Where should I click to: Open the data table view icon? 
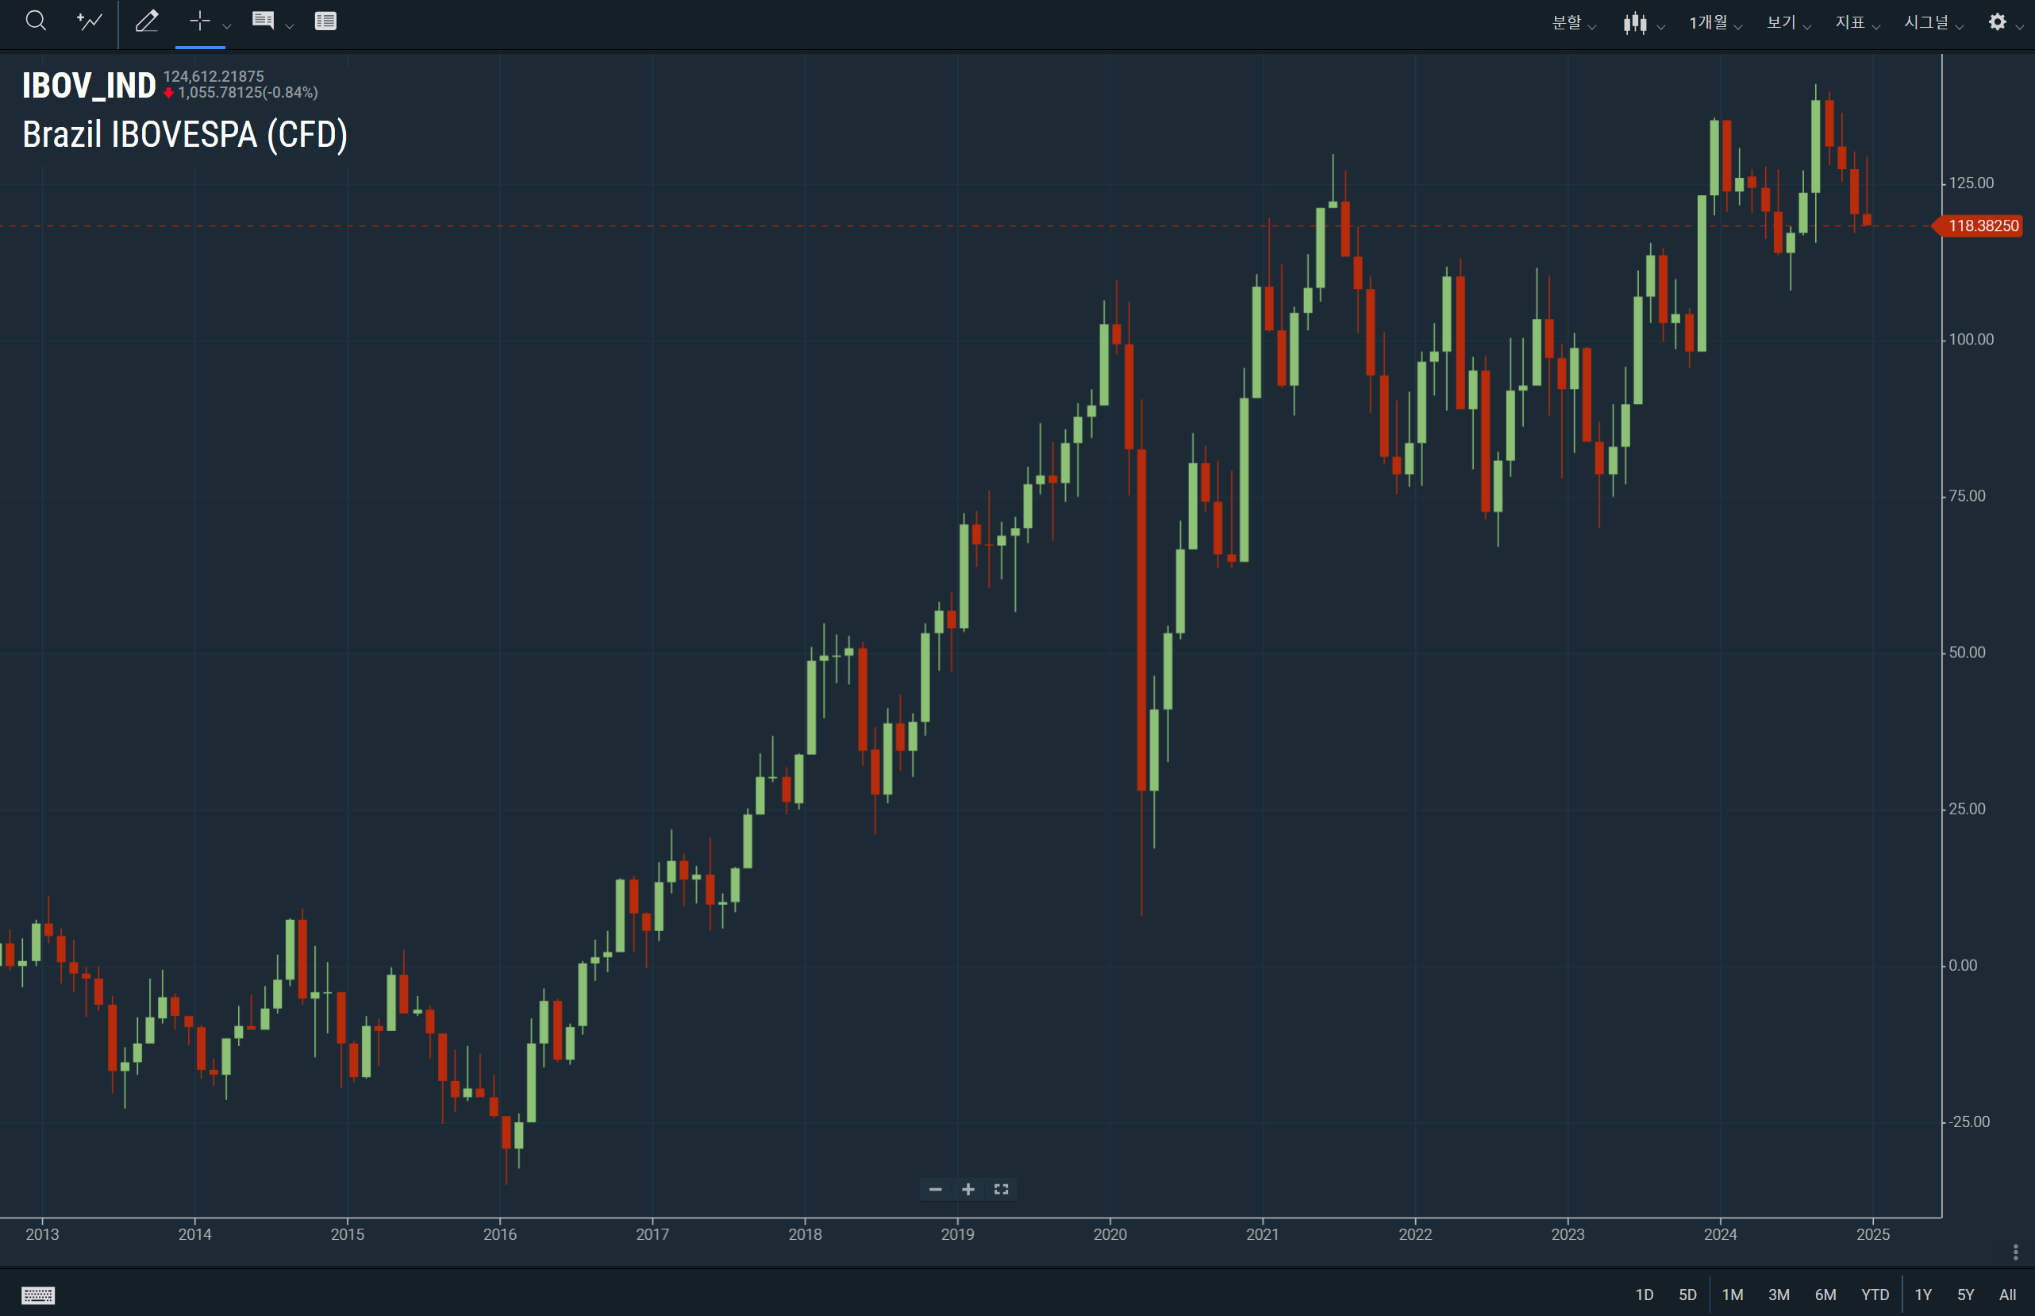click(x=325, y=21)
